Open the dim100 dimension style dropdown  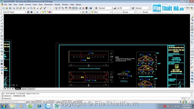[123, 8]
